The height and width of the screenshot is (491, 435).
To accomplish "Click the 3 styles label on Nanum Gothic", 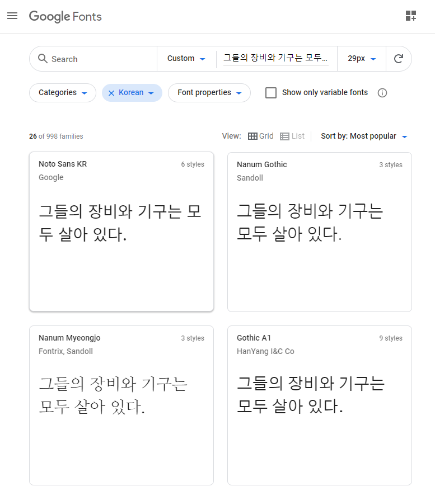I will [391, 165].
